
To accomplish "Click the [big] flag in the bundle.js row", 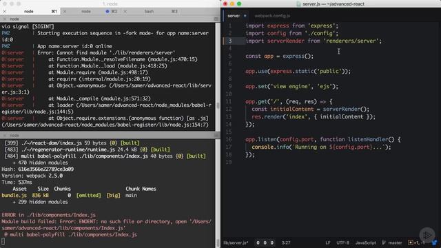I will (x=113, y=196).
